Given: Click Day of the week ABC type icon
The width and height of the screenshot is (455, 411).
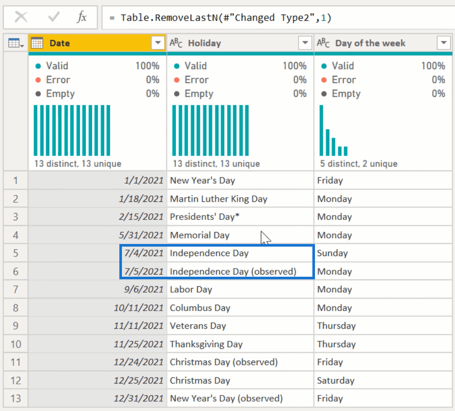Looking at the screenshot, I should point(323,43).
